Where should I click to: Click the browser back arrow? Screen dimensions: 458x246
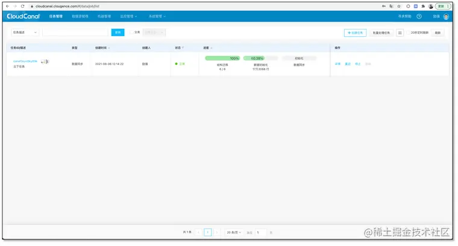(x=8, y=6)
